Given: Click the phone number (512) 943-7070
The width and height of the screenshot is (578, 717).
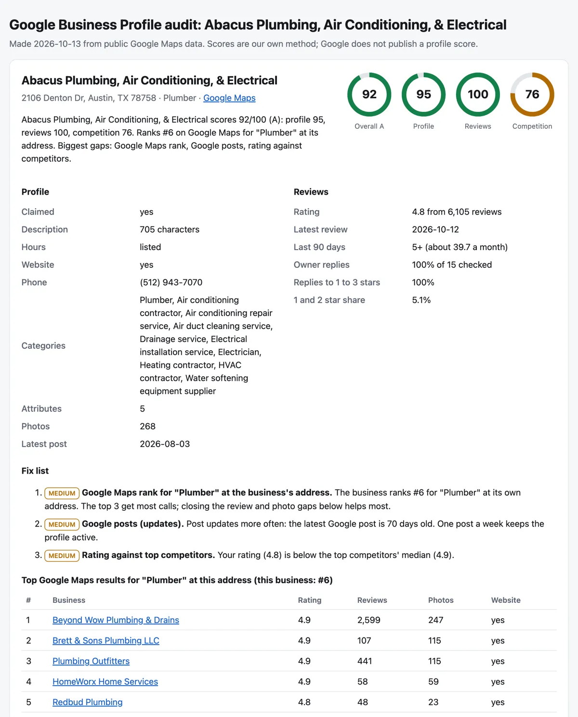Looking at the screenshot, I should 171,282.
